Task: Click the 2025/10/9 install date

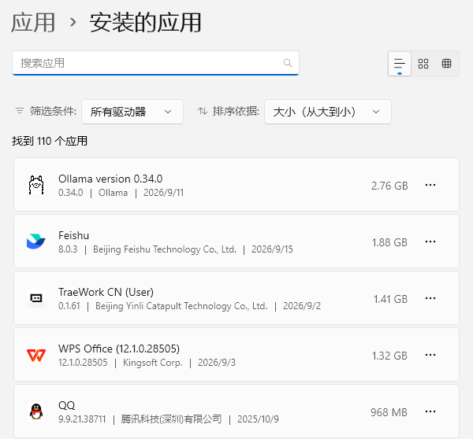Action: tap(258, 419)
